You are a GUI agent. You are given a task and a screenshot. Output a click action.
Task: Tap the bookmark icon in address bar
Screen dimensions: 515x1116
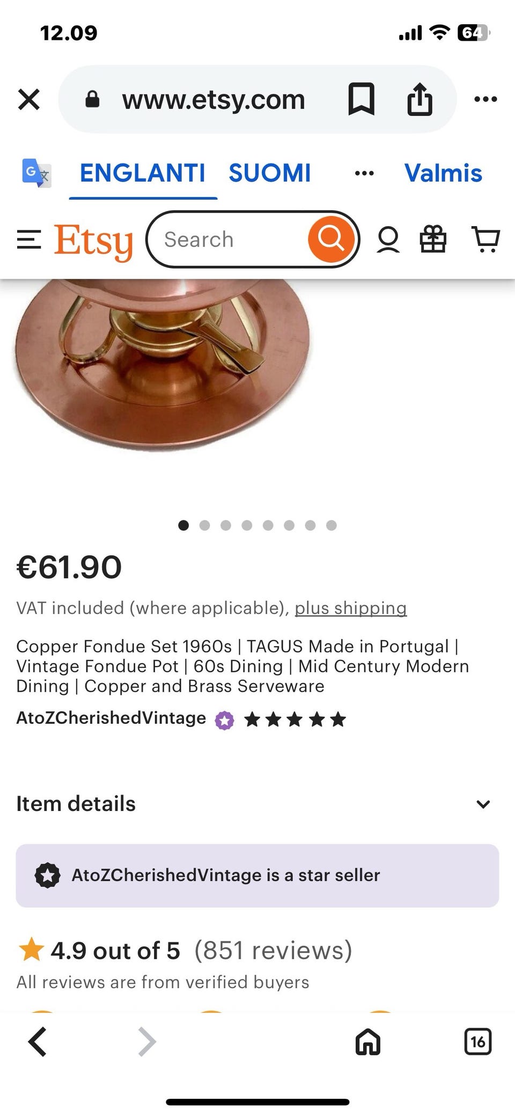pyautogui.click(x=361, y=99)
